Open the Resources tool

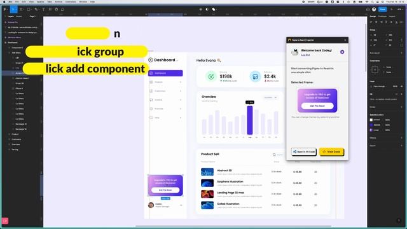coord(50,10)
